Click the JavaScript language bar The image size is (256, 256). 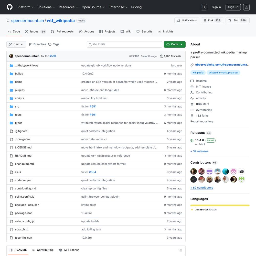click(x=220, y=205)
